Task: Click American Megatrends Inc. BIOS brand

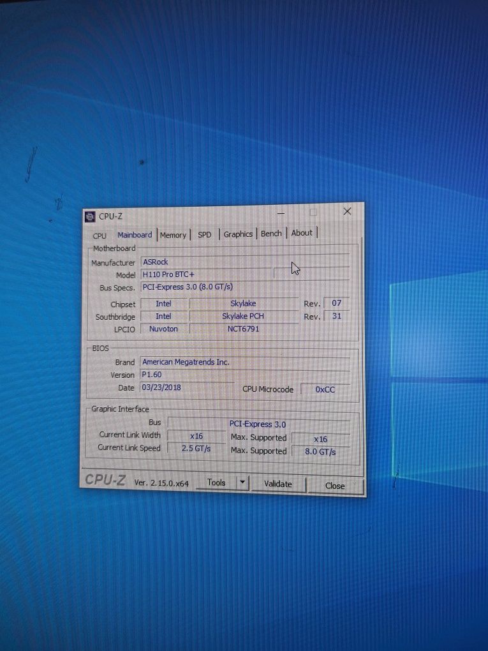Action: [245, 362]
